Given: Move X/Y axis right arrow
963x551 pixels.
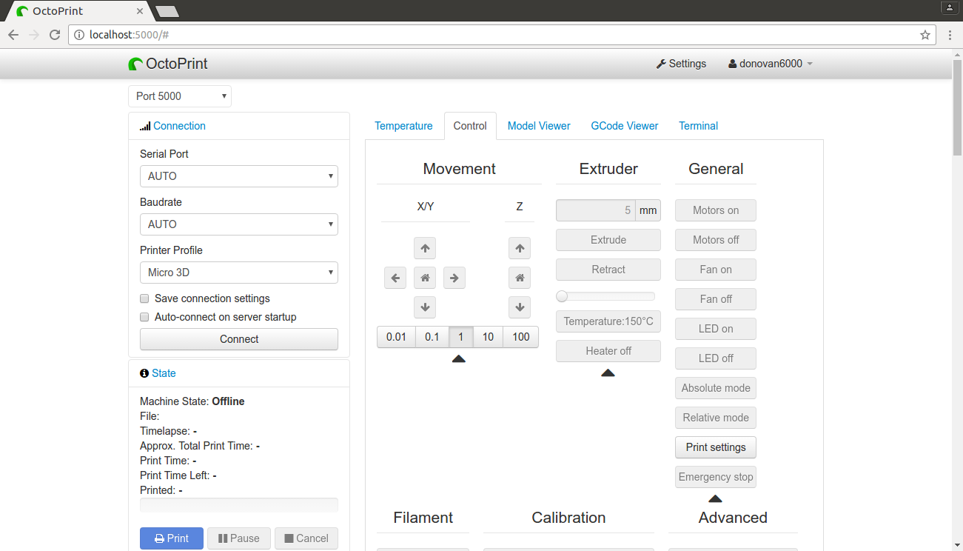Looking at the screenshot, I should [454, 278].
